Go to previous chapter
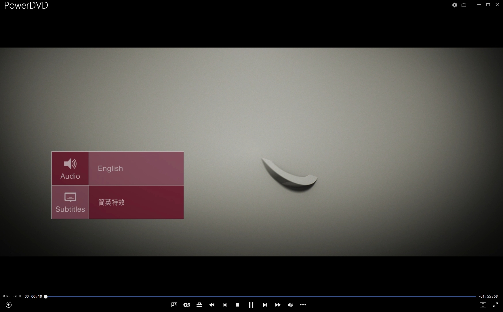503x312 pixels. pyautogui.click(x=225, y=305)
